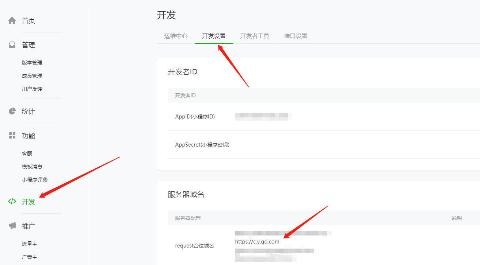Switch to the 接口设置 tab
480x265 pixels.
pyautogui.click(x=296, y=36)
